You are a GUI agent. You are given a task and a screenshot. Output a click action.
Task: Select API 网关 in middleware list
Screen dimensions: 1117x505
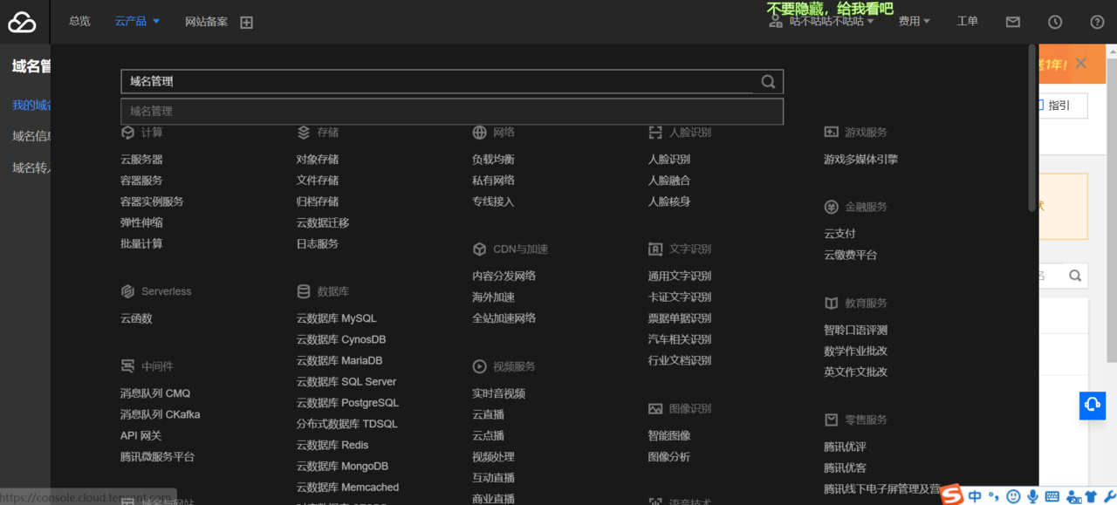coord(141,435)
